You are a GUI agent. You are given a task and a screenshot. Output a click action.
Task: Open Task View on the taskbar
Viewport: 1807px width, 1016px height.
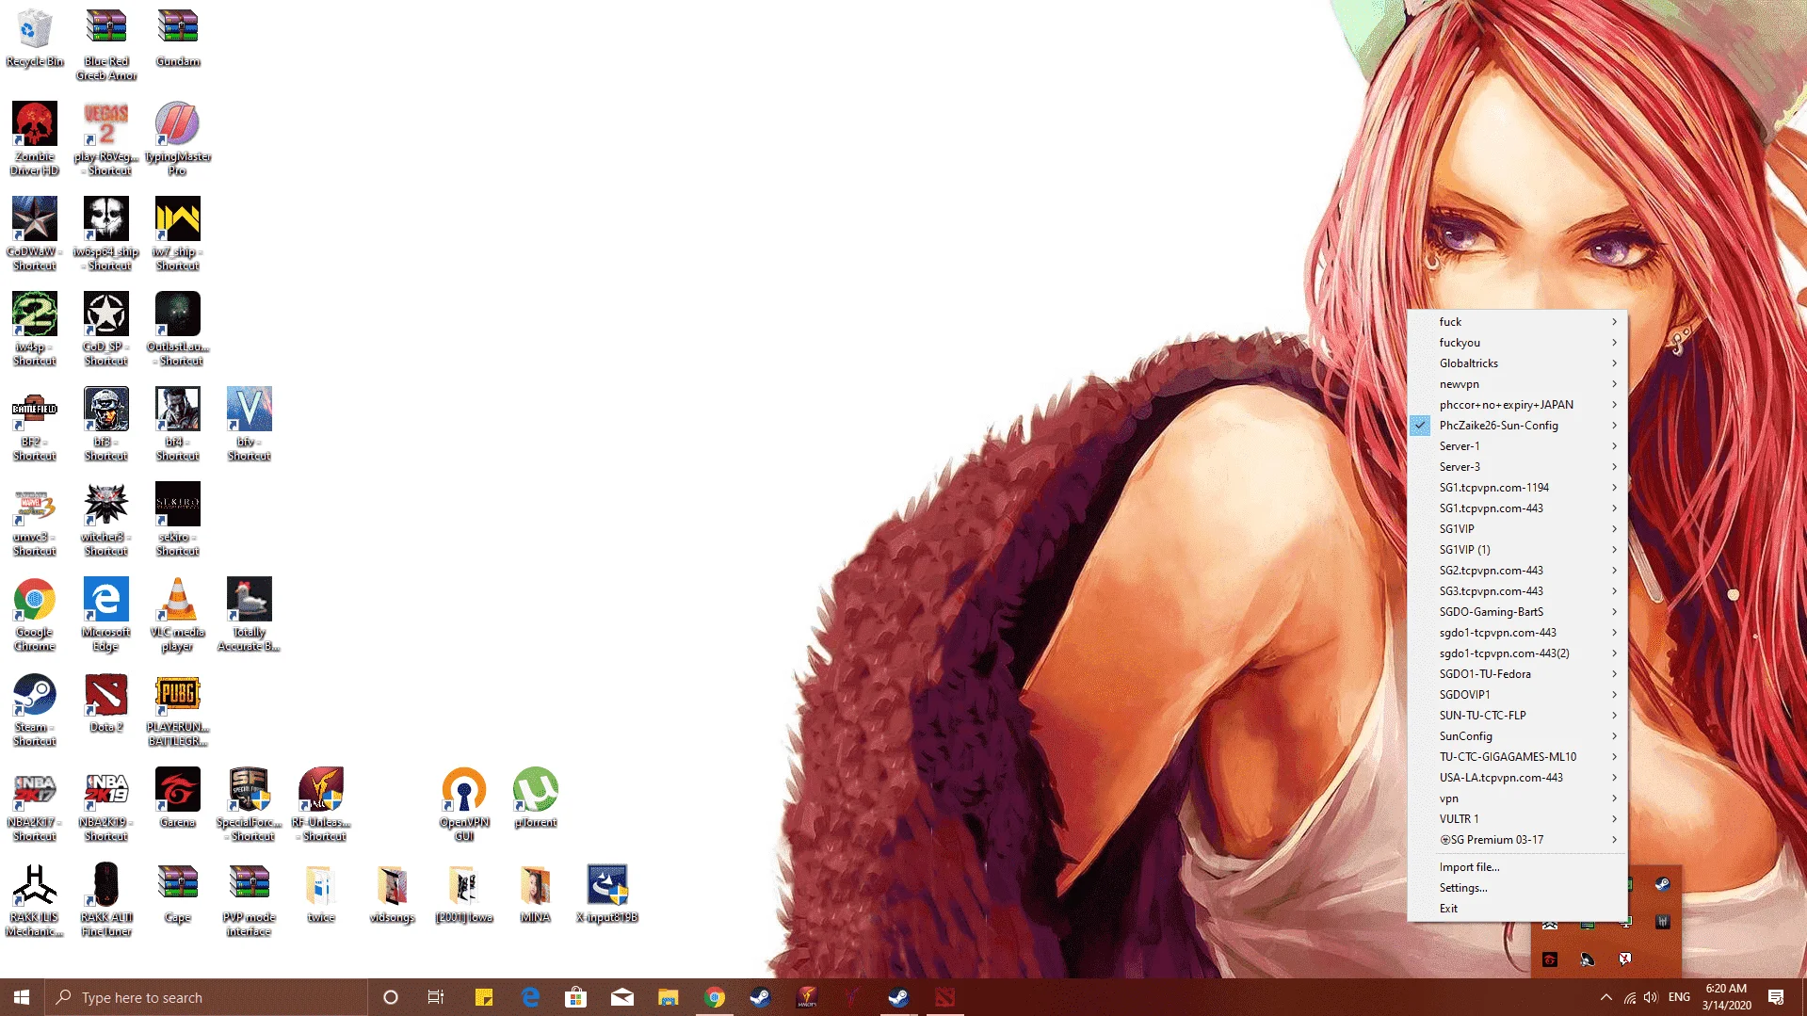tap(436, 997)
